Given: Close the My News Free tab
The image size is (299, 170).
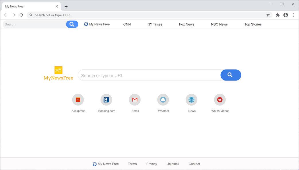Looking at the screenshot, I should [57, 7].
